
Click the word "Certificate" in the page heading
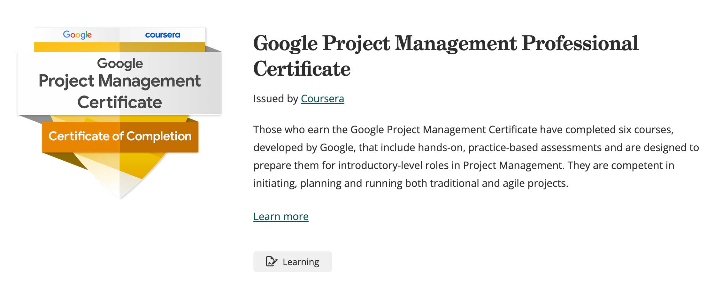302,69
